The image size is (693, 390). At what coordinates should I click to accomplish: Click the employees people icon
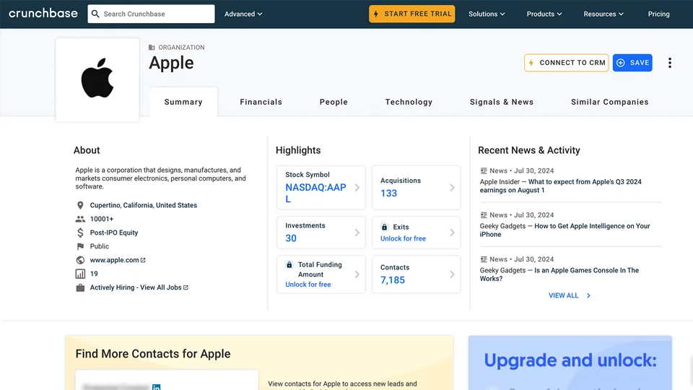tap(80, 219)
